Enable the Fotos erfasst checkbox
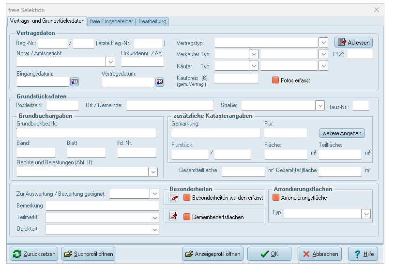Screen dimensions: 395x270 pos(276,80)
